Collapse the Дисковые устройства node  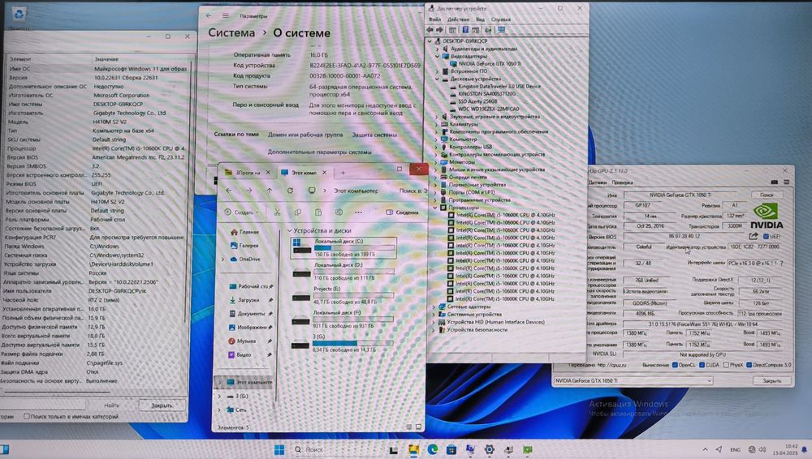click(438, 79)
